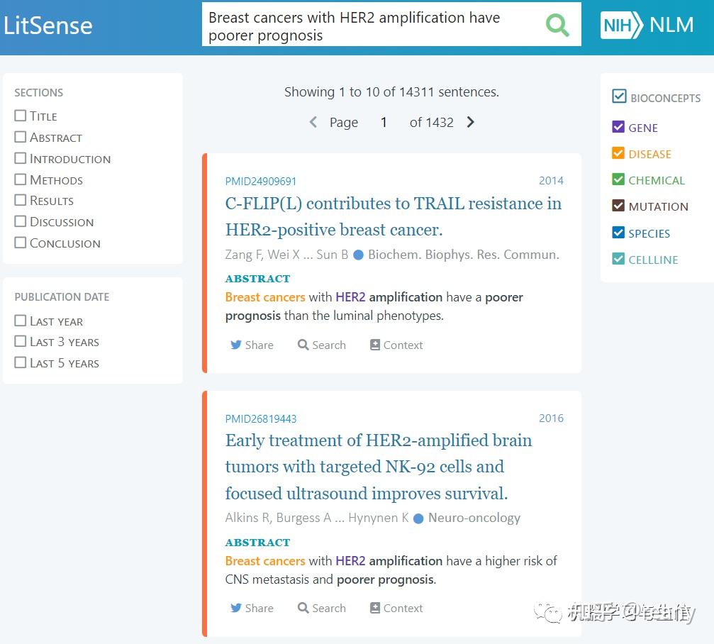This screenshot has height=644, width=714.
Task: Search similar sentences for the C-FLIP(L) result
Action: tap(322, 345)
